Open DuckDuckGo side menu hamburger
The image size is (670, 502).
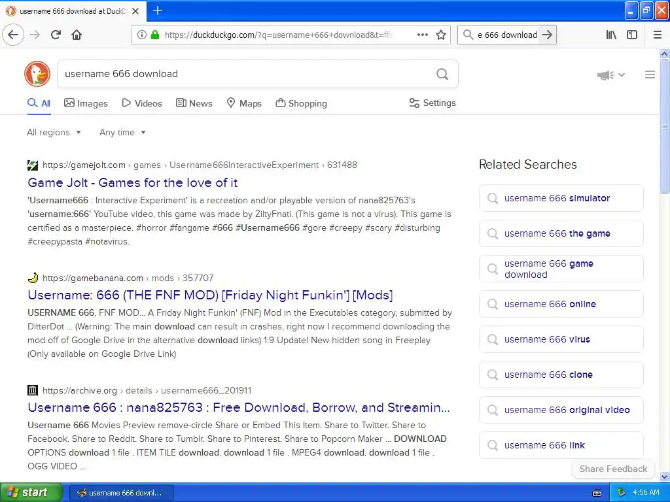click(x=650, y=75)
